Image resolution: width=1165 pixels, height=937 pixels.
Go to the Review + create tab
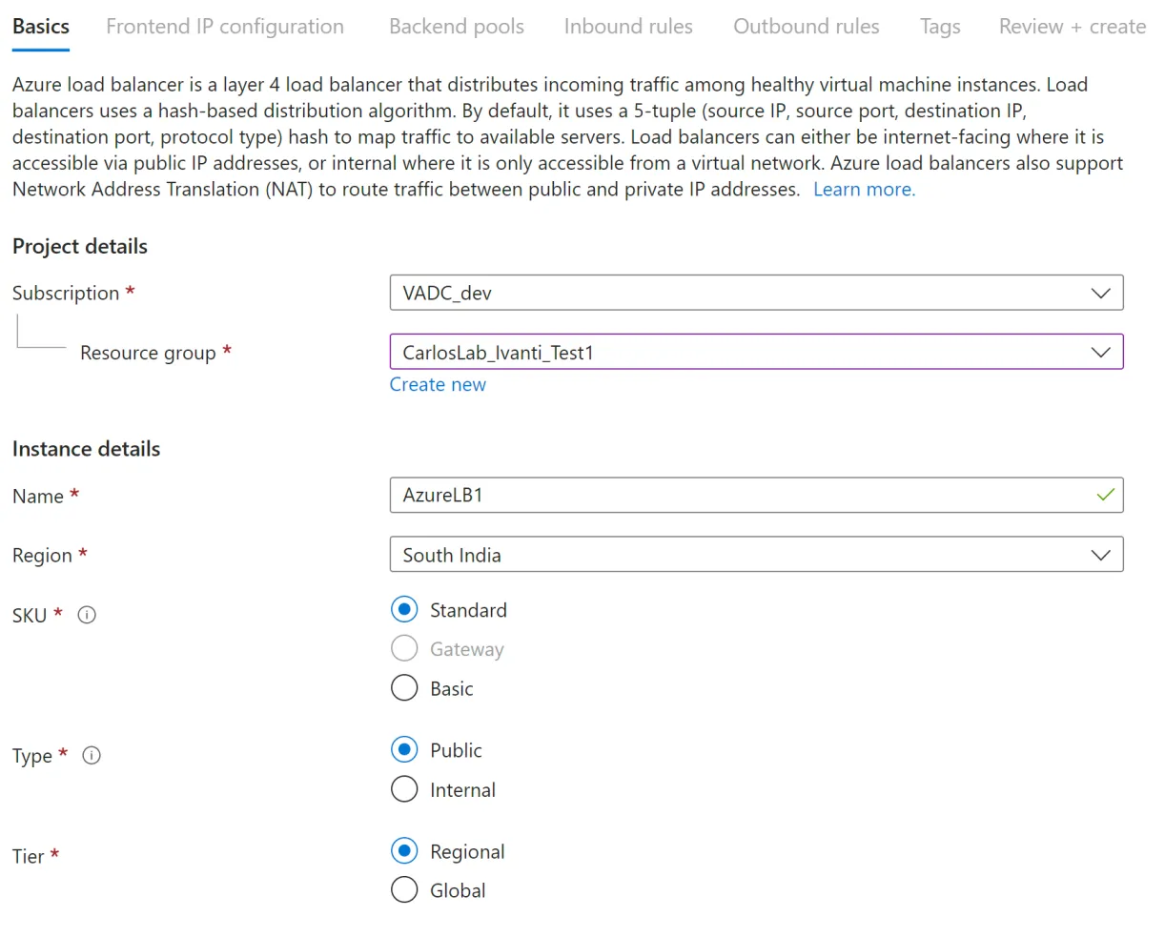pos(1073,27)
